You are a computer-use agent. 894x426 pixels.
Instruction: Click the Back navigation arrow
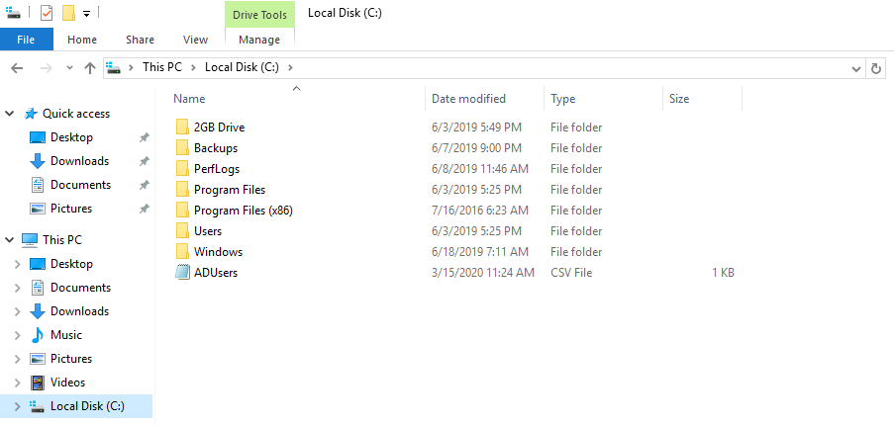tap(17, 68)
